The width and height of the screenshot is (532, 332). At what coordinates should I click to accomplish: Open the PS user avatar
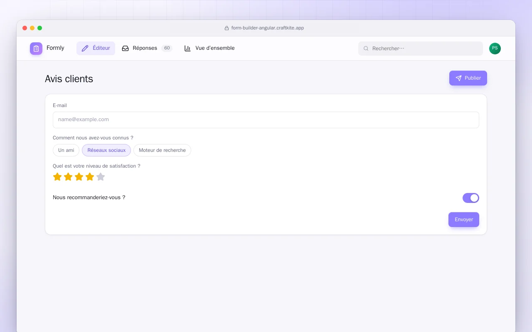coord(495,49)
